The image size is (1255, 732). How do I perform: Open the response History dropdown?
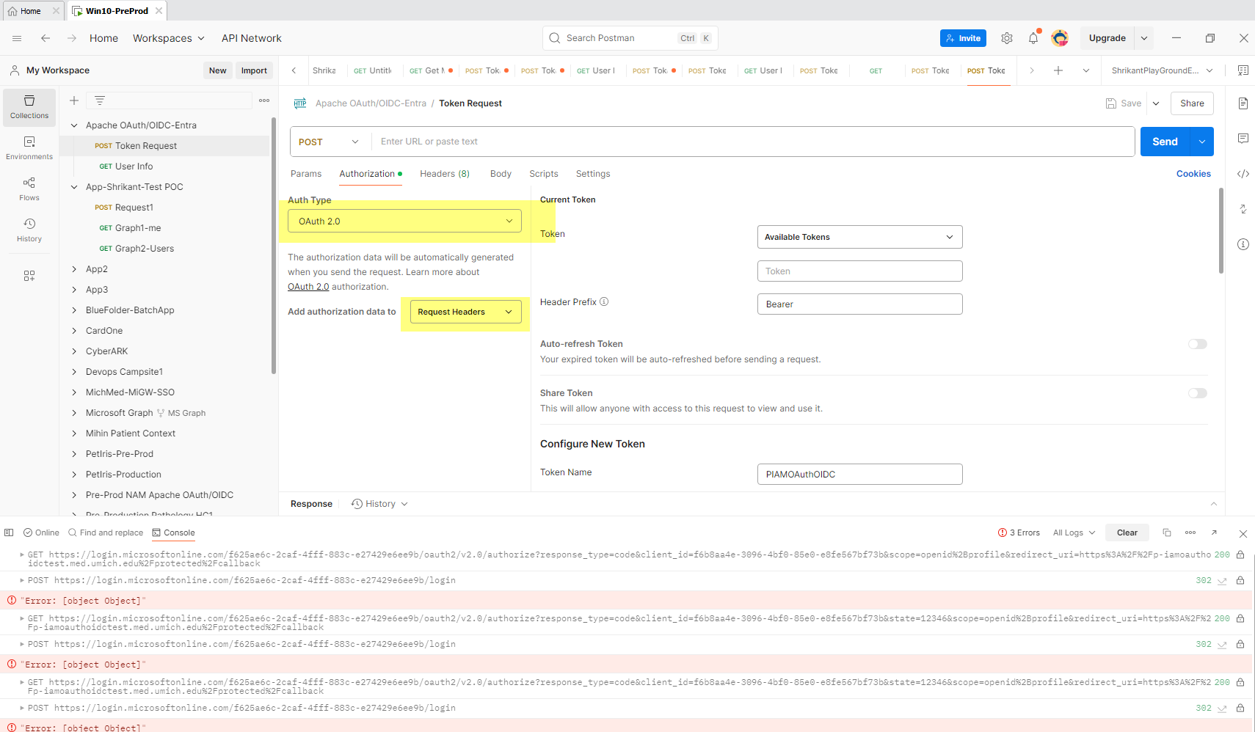(379, 504)
